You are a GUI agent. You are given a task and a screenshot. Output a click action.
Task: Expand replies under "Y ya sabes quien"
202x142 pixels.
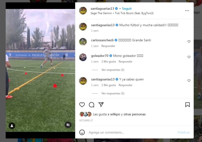pyautogui.click(x=113, y=93)
